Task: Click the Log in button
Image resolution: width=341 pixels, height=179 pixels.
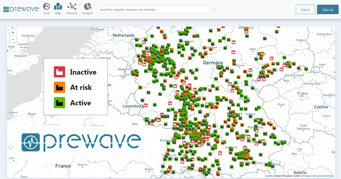Action: [305, 9]
